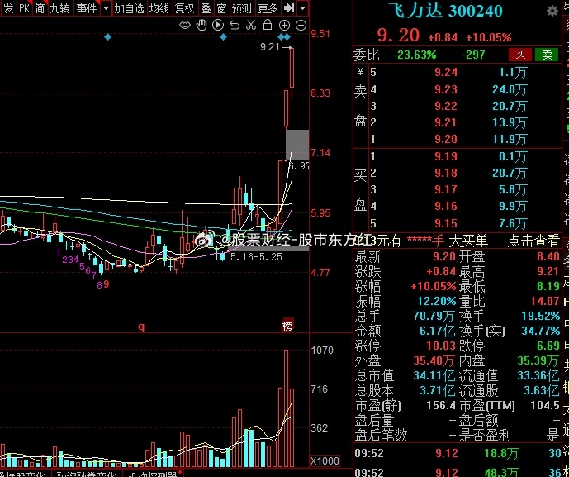This screenshot has width=569, height=477.
Task: Toggle the chart lock icon
Action: (x=266, y=25)
